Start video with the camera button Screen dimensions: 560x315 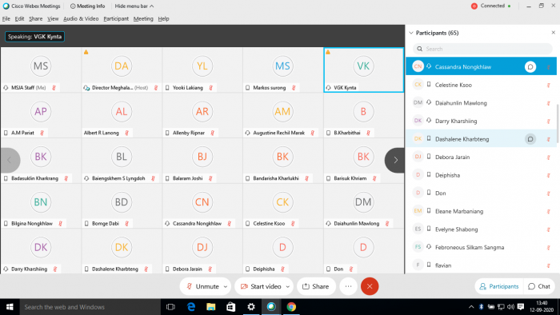point(260,286)
